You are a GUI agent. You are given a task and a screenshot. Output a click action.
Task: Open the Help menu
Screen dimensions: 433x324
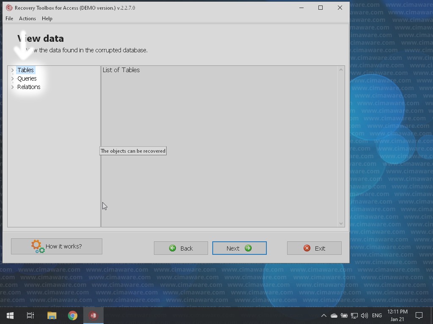(x=47, y=19)
